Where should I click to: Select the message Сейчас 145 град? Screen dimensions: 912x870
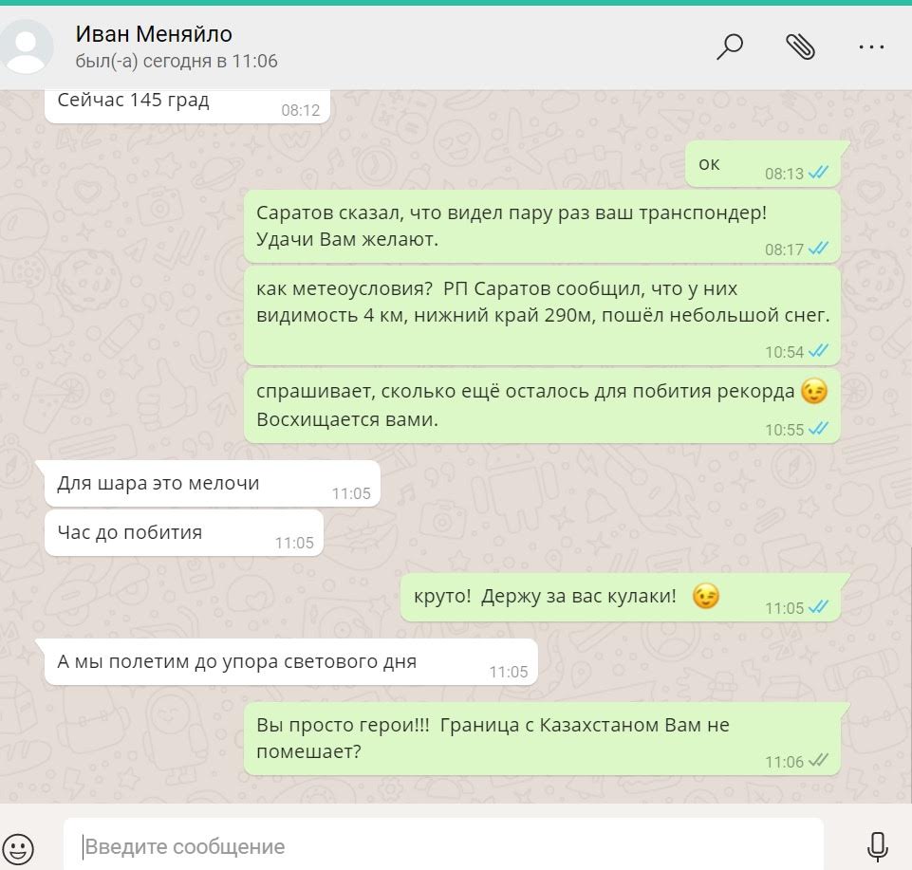pos(187,104)
